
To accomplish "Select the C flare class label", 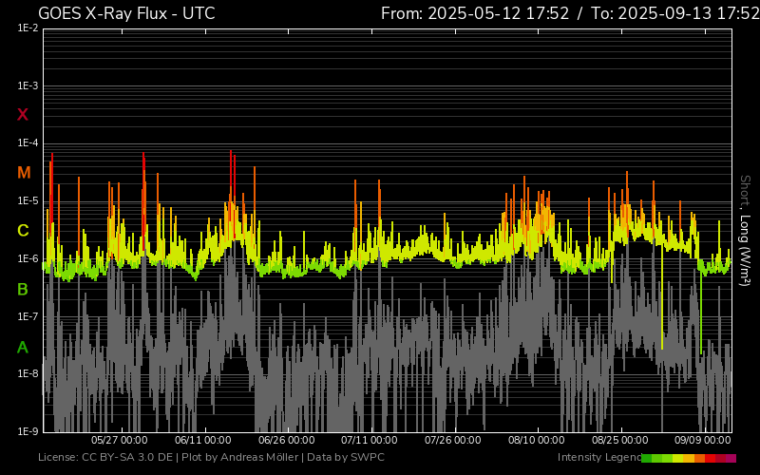I will coord(23,231).
